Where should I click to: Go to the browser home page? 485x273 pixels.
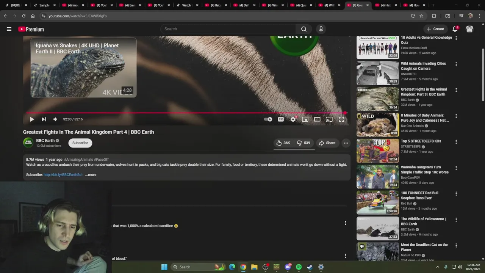point(33,16)
